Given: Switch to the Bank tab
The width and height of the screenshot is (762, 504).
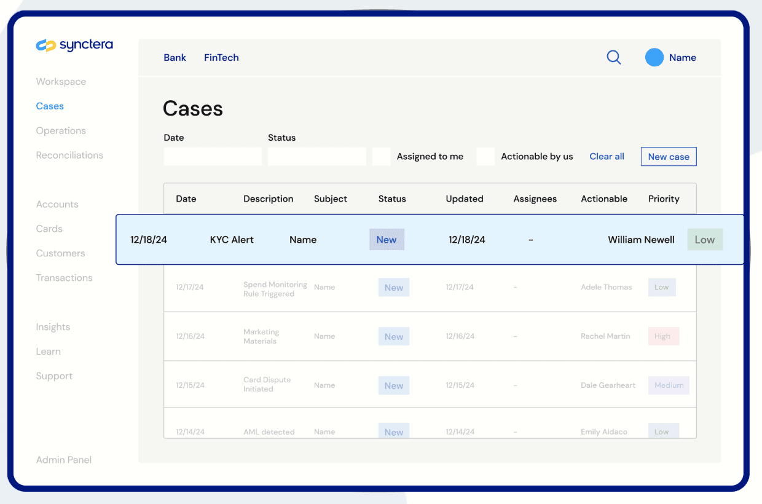Looking at the screenshot, I should pos(175,58).
